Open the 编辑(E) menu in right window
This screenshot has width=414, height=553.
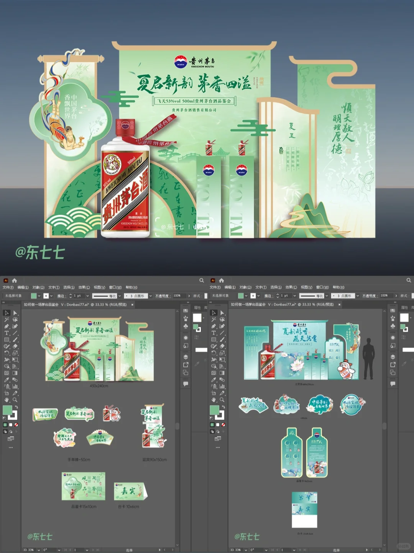click(230, 287)
